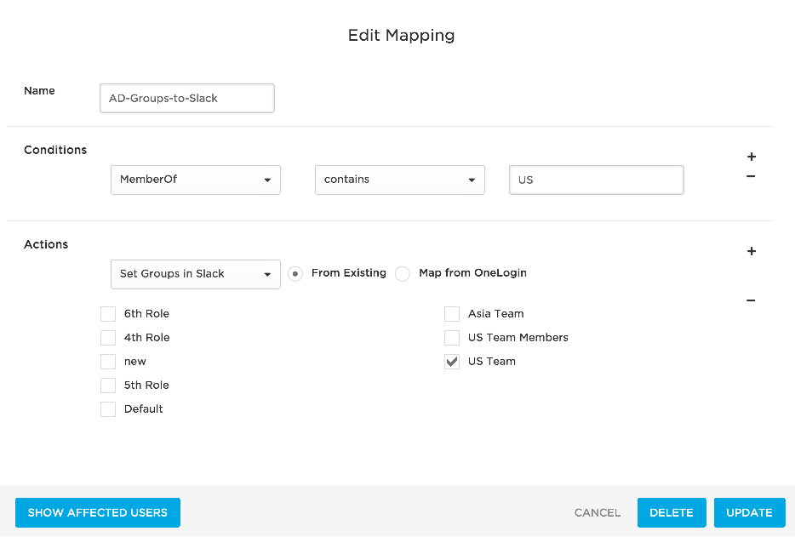Check the Asia Team checkbox
Viewport: 795px width, 537px height.
pos(452,314)
